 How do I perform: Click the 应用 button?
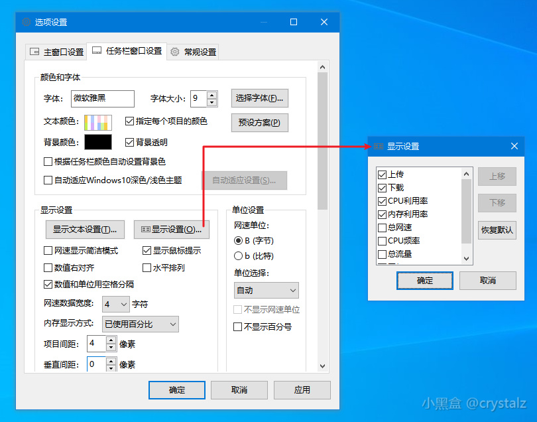coord(302,389)
